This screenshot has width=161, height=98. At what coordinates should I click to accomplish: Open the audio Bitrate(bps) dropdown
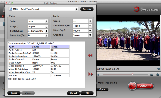coord(90,30)
